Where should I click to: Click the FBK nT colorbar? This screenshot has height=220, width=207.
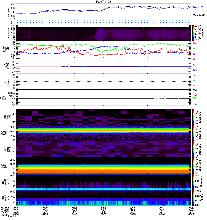click(193, 198)
